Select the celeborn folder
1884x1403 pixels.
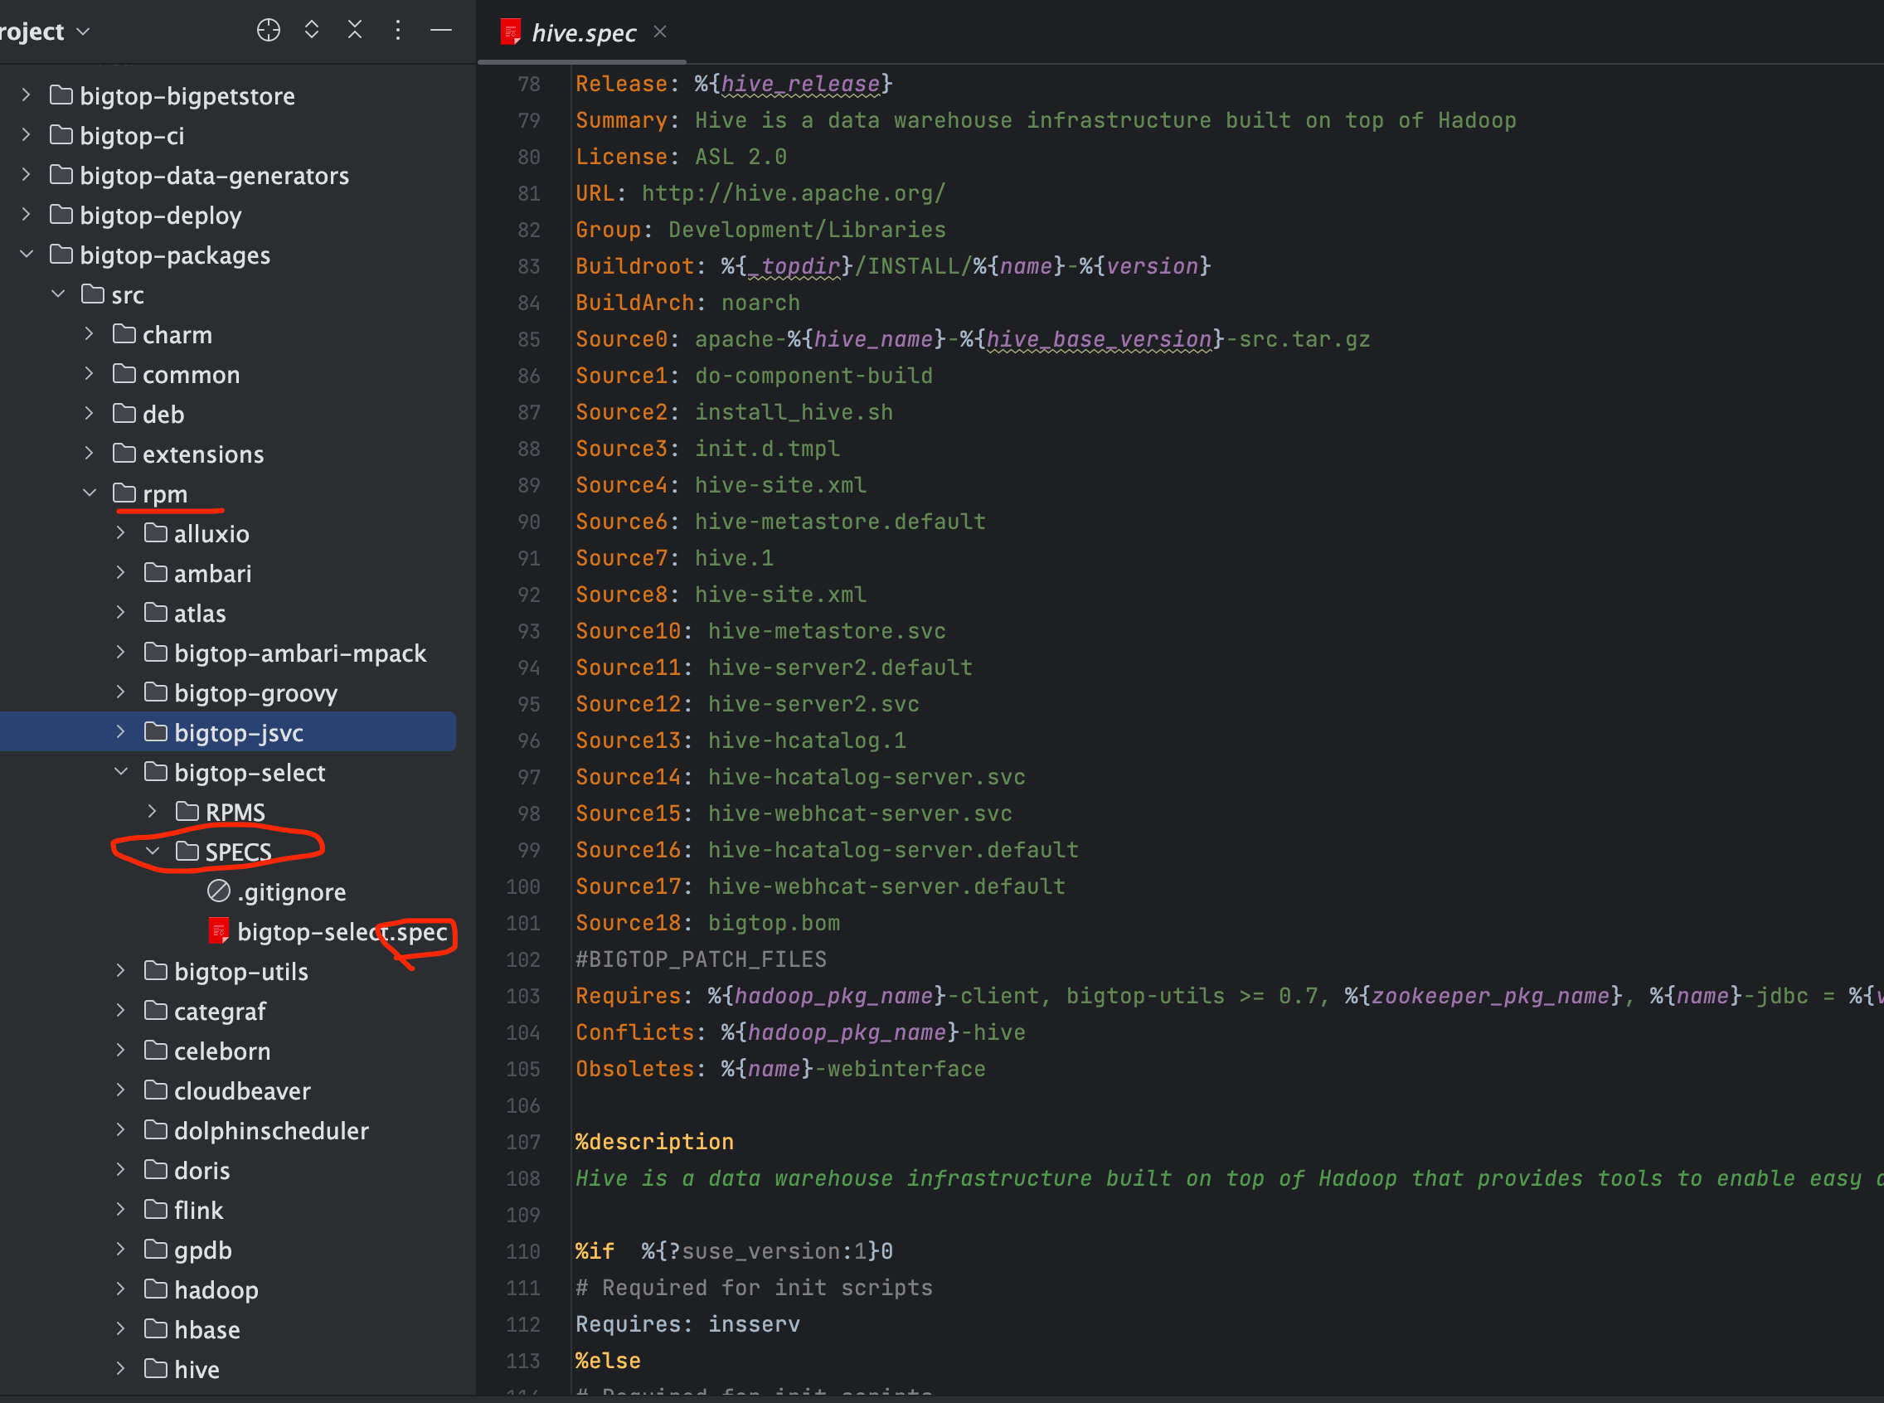pyautogui.click(x=222, y=1051)
